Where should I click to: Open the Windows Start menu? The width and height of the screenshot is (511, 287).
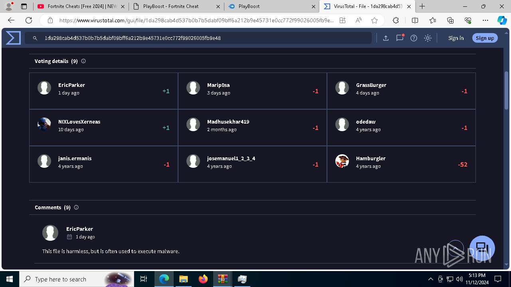10,279
